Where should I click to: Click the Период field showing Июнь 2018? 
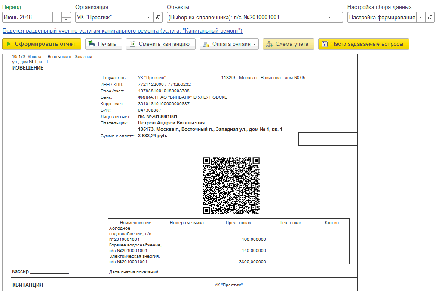click(27, 18)
